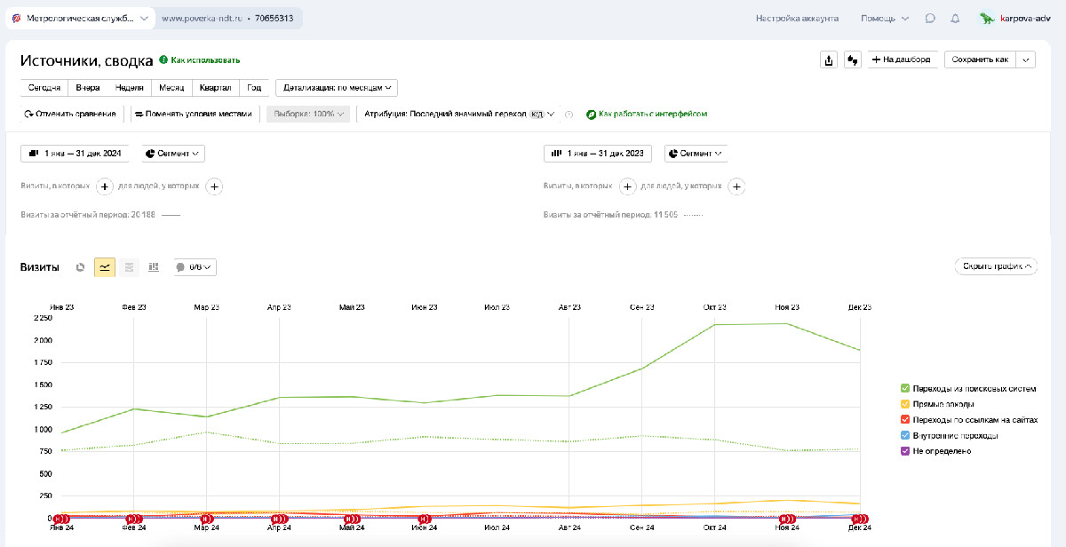Uncheck Прямые заходы in the legend
1066x547 pixels.
coord(904,404)
